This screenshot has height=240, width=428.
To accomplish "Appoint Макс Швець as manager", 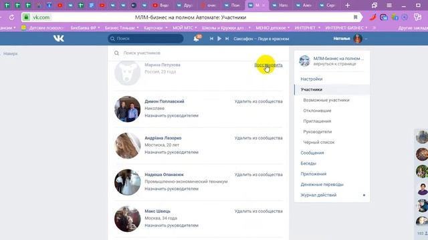I will click(x=171, y=225).
